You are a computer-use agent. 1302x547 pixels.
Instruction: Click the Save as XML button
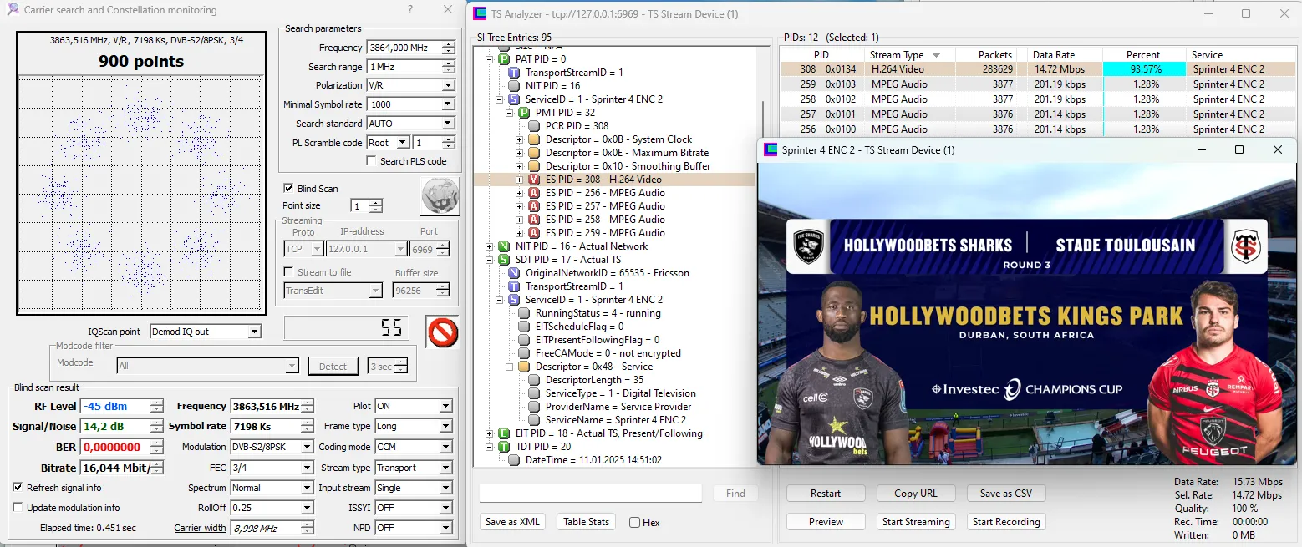click(512, 522)
